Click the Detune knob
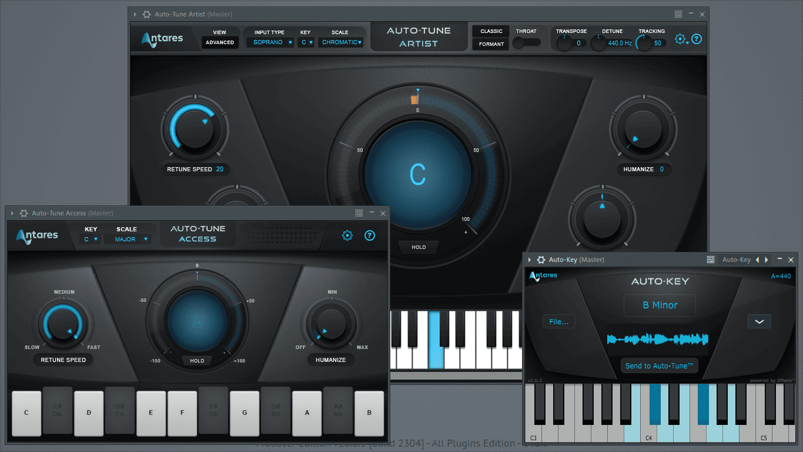Viewport: 803px width, 452px height. (598, 43)
